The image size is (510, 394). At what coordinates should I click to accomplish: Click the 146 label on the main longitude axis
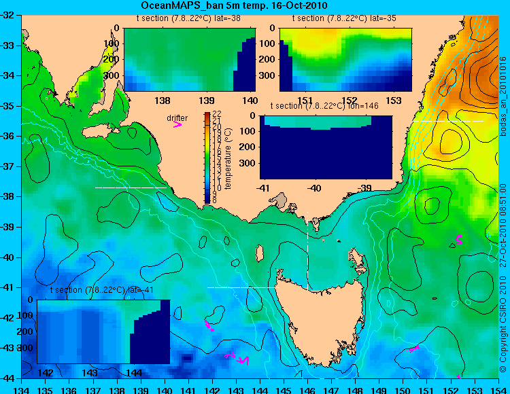pyautogui.click(x=307, y=389)
